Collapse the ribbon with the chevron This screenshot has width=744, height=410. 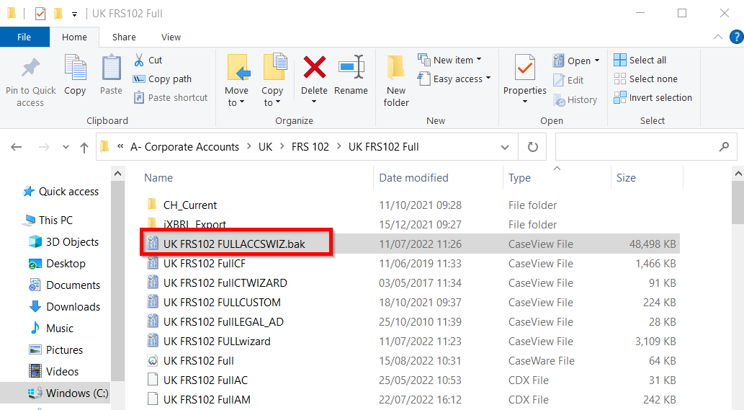point(717,37)
